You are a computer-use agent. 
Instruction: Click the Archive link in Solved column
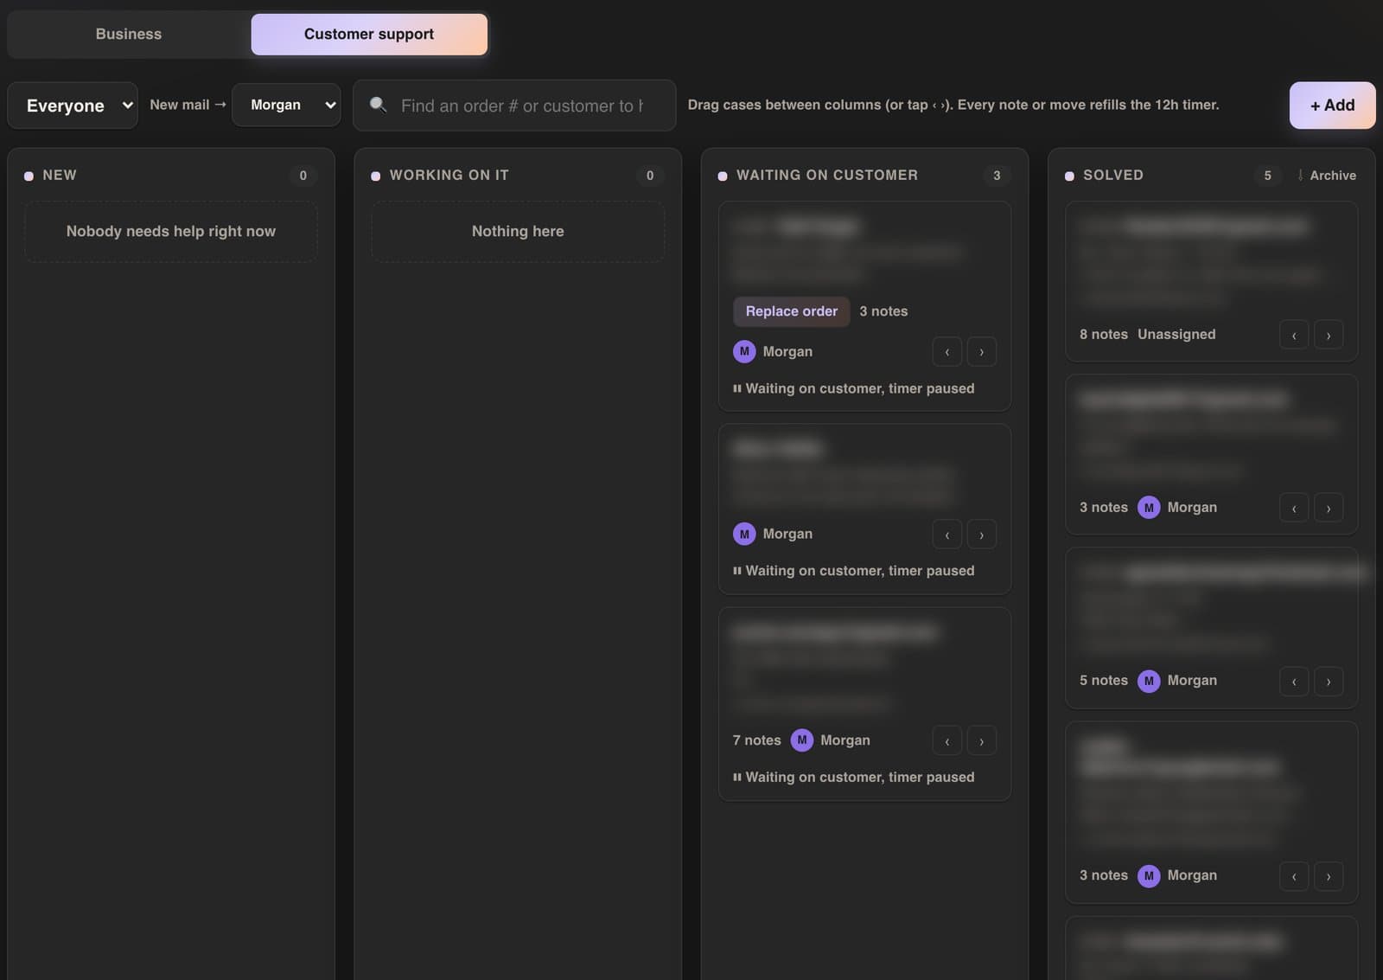[x=1327, y=176]
